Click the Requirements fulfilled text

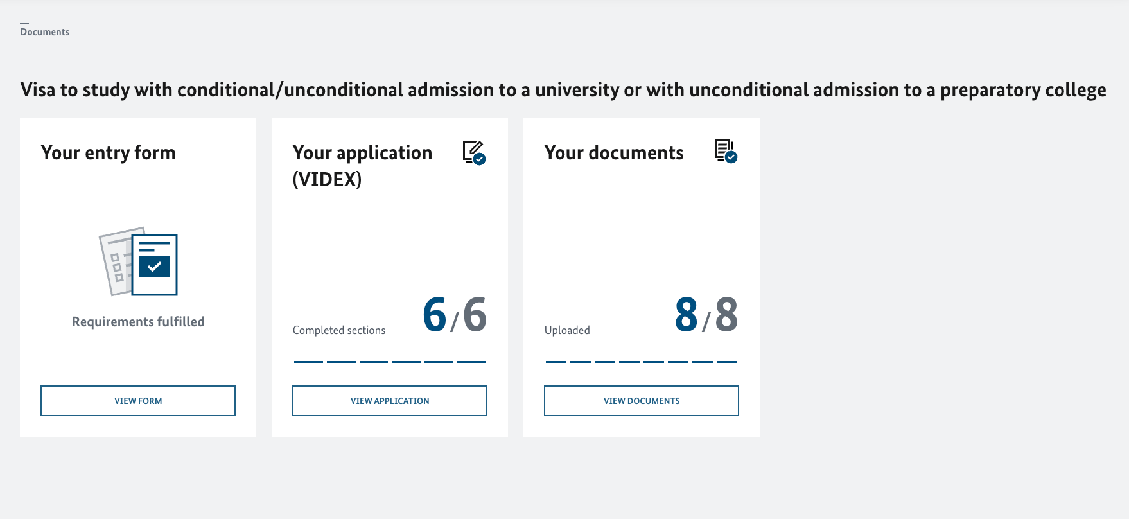point(138,322)
